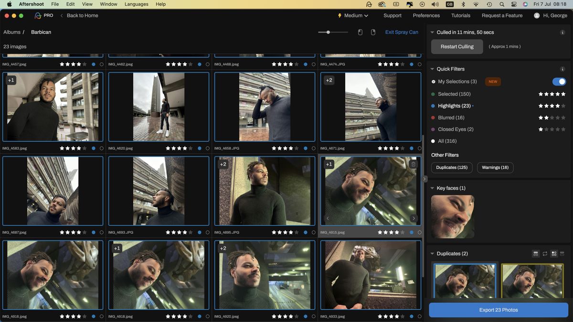Click the Albums breadcrumb link

click(x=11, y=32)
